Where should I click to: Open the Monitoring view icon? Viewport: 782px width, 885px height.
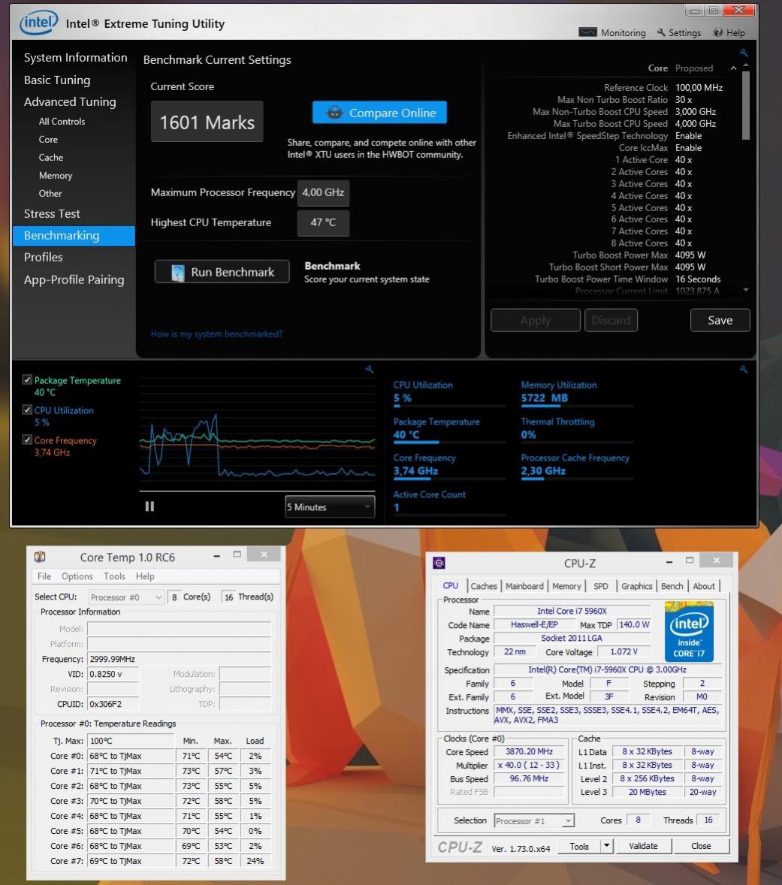click(x=587, y=32)
